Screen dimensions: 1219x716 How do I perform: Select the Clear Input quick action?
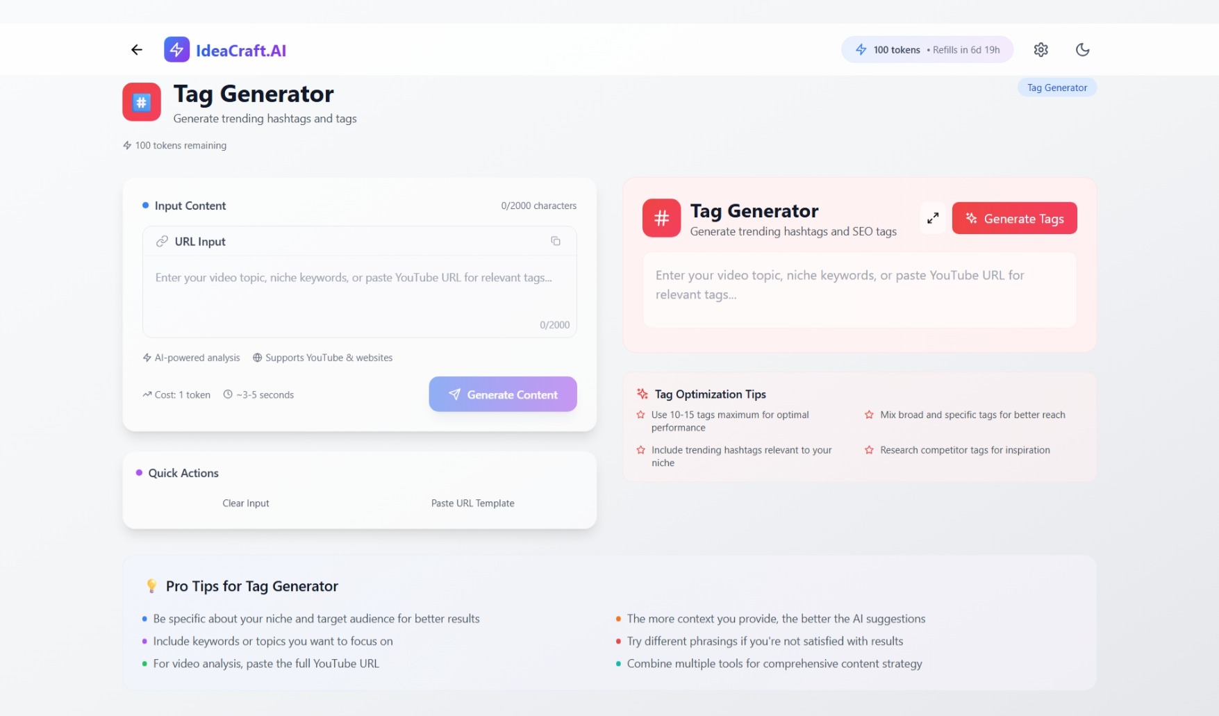pos(246,503)
